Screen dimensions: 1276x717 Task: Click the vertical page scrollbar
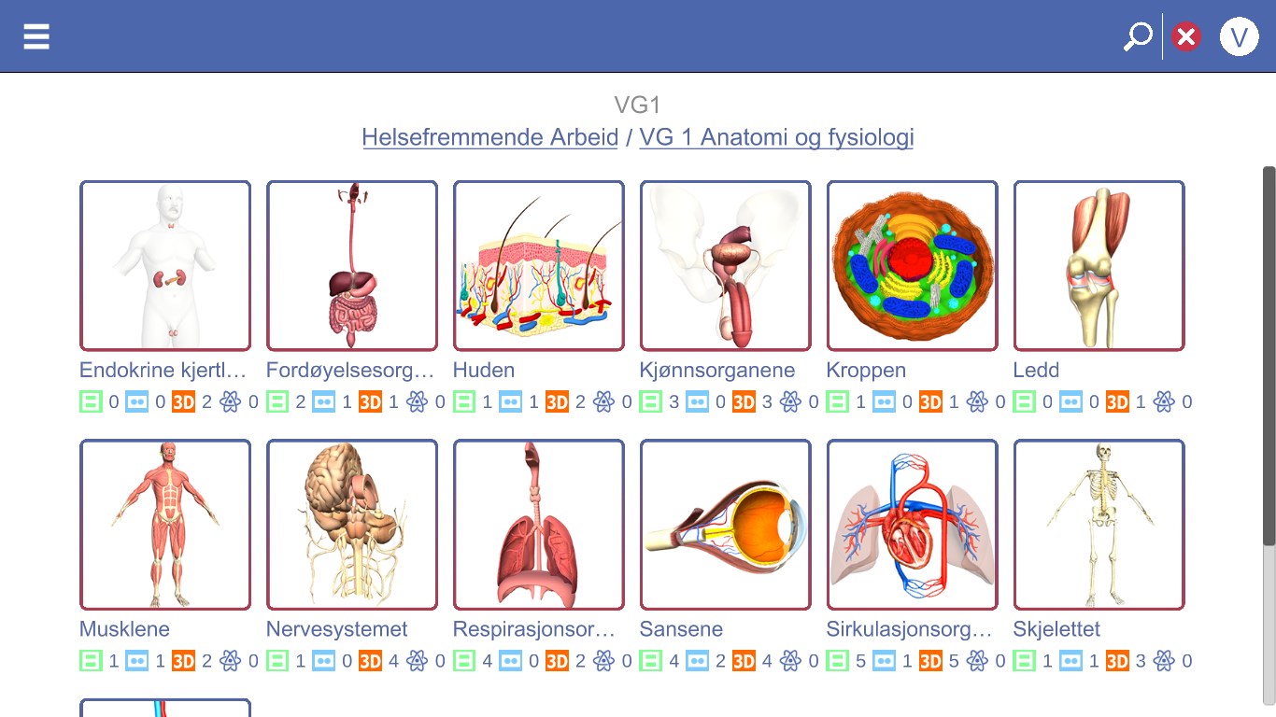pyautogui.click(x=1269, y=355)
